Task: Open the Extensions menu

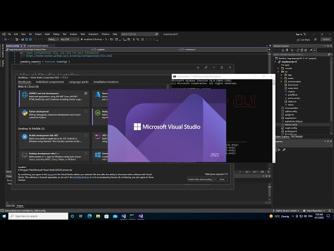Action: click(x=93, y=34)
